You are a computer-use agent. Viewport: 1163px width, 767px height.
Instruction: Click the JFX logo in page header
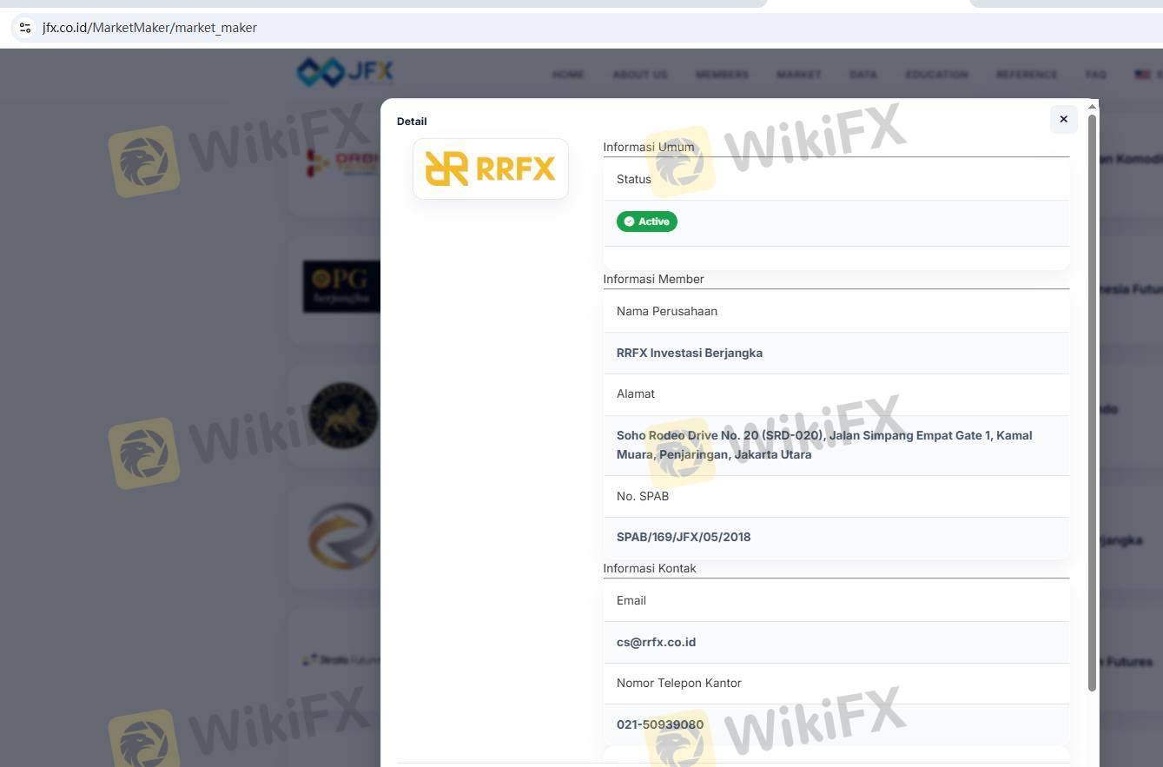pos(345,72)
